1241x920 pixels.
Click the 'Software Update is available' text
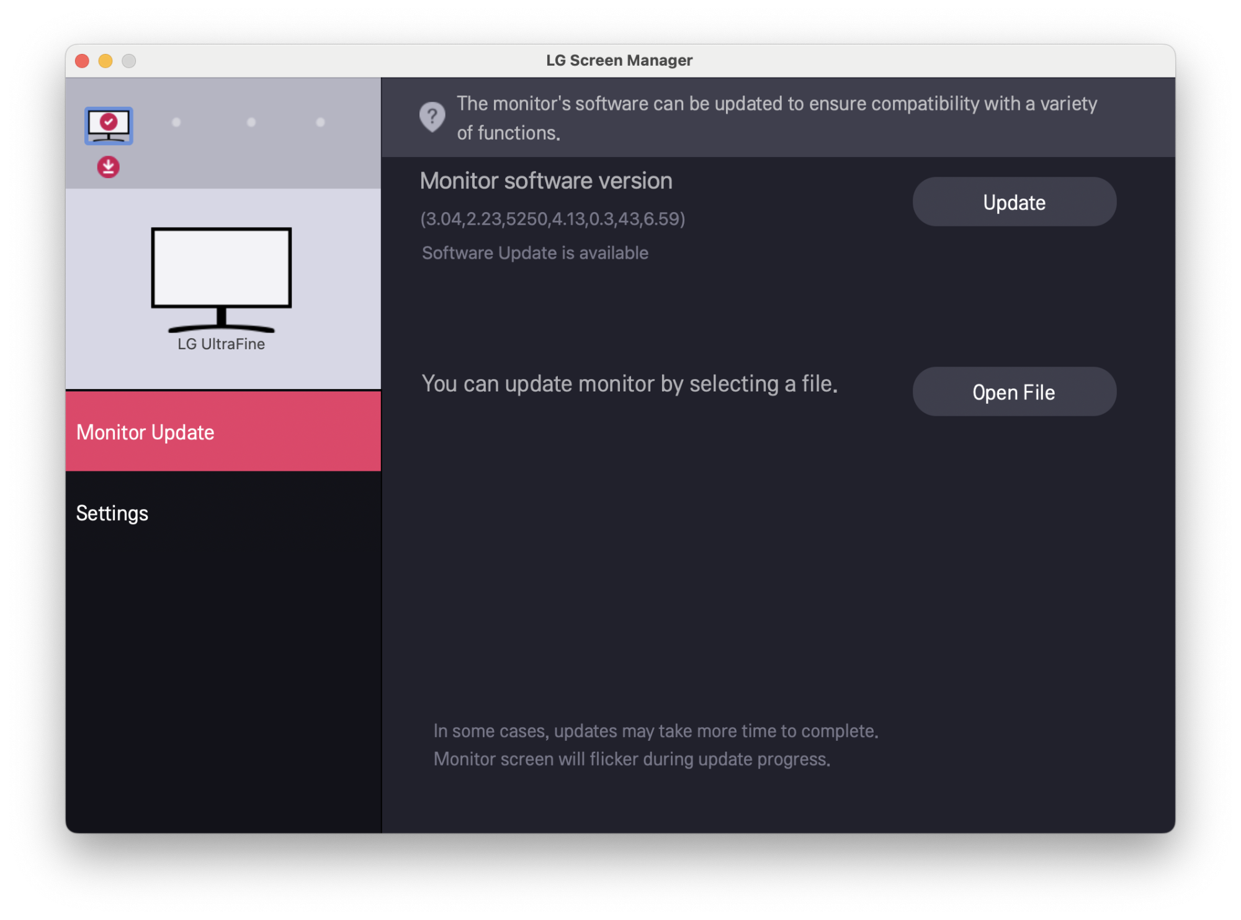pyautogui.click(x=535, y=253)
